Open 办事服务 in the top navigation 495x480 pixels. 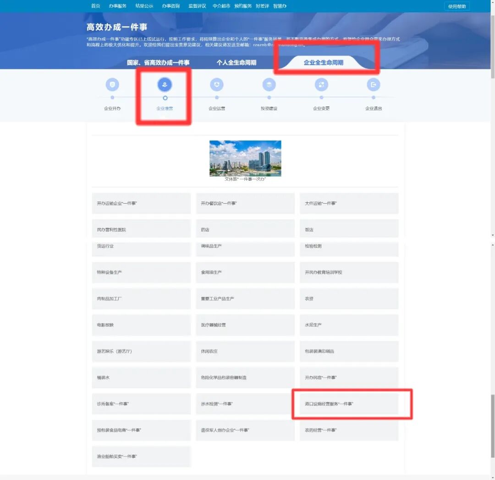pos(118,6)
